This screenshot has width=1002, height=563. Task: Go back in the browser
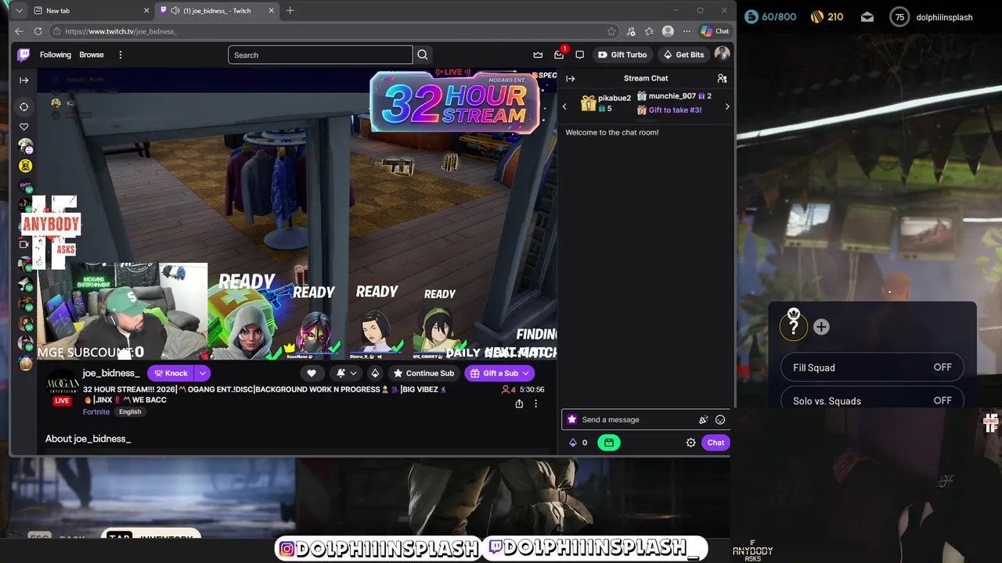(x=19, y=31)
